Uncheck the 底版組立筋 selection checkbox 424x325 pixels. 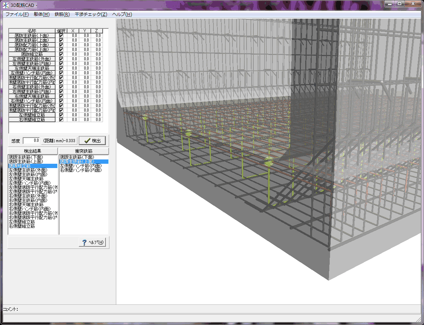[61, 54]
